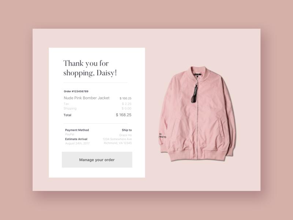Select the Order #123456789 label
The height and width of the screenshot is (220, 293).
(76, 91)
